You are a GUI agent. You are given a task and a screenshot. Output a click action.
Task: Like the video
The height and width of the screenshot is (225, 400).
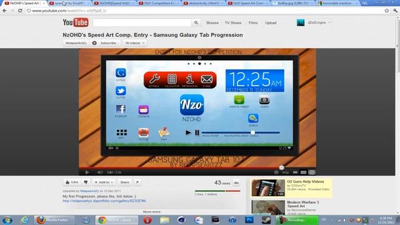tap(72, 182)
